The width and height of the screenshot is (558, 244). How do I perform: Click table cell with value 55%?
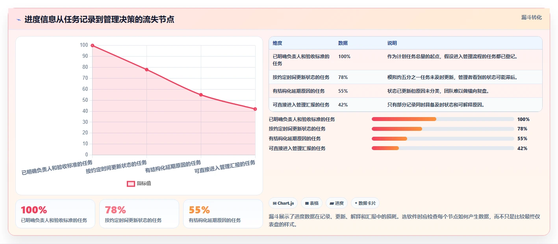(343, 91)
